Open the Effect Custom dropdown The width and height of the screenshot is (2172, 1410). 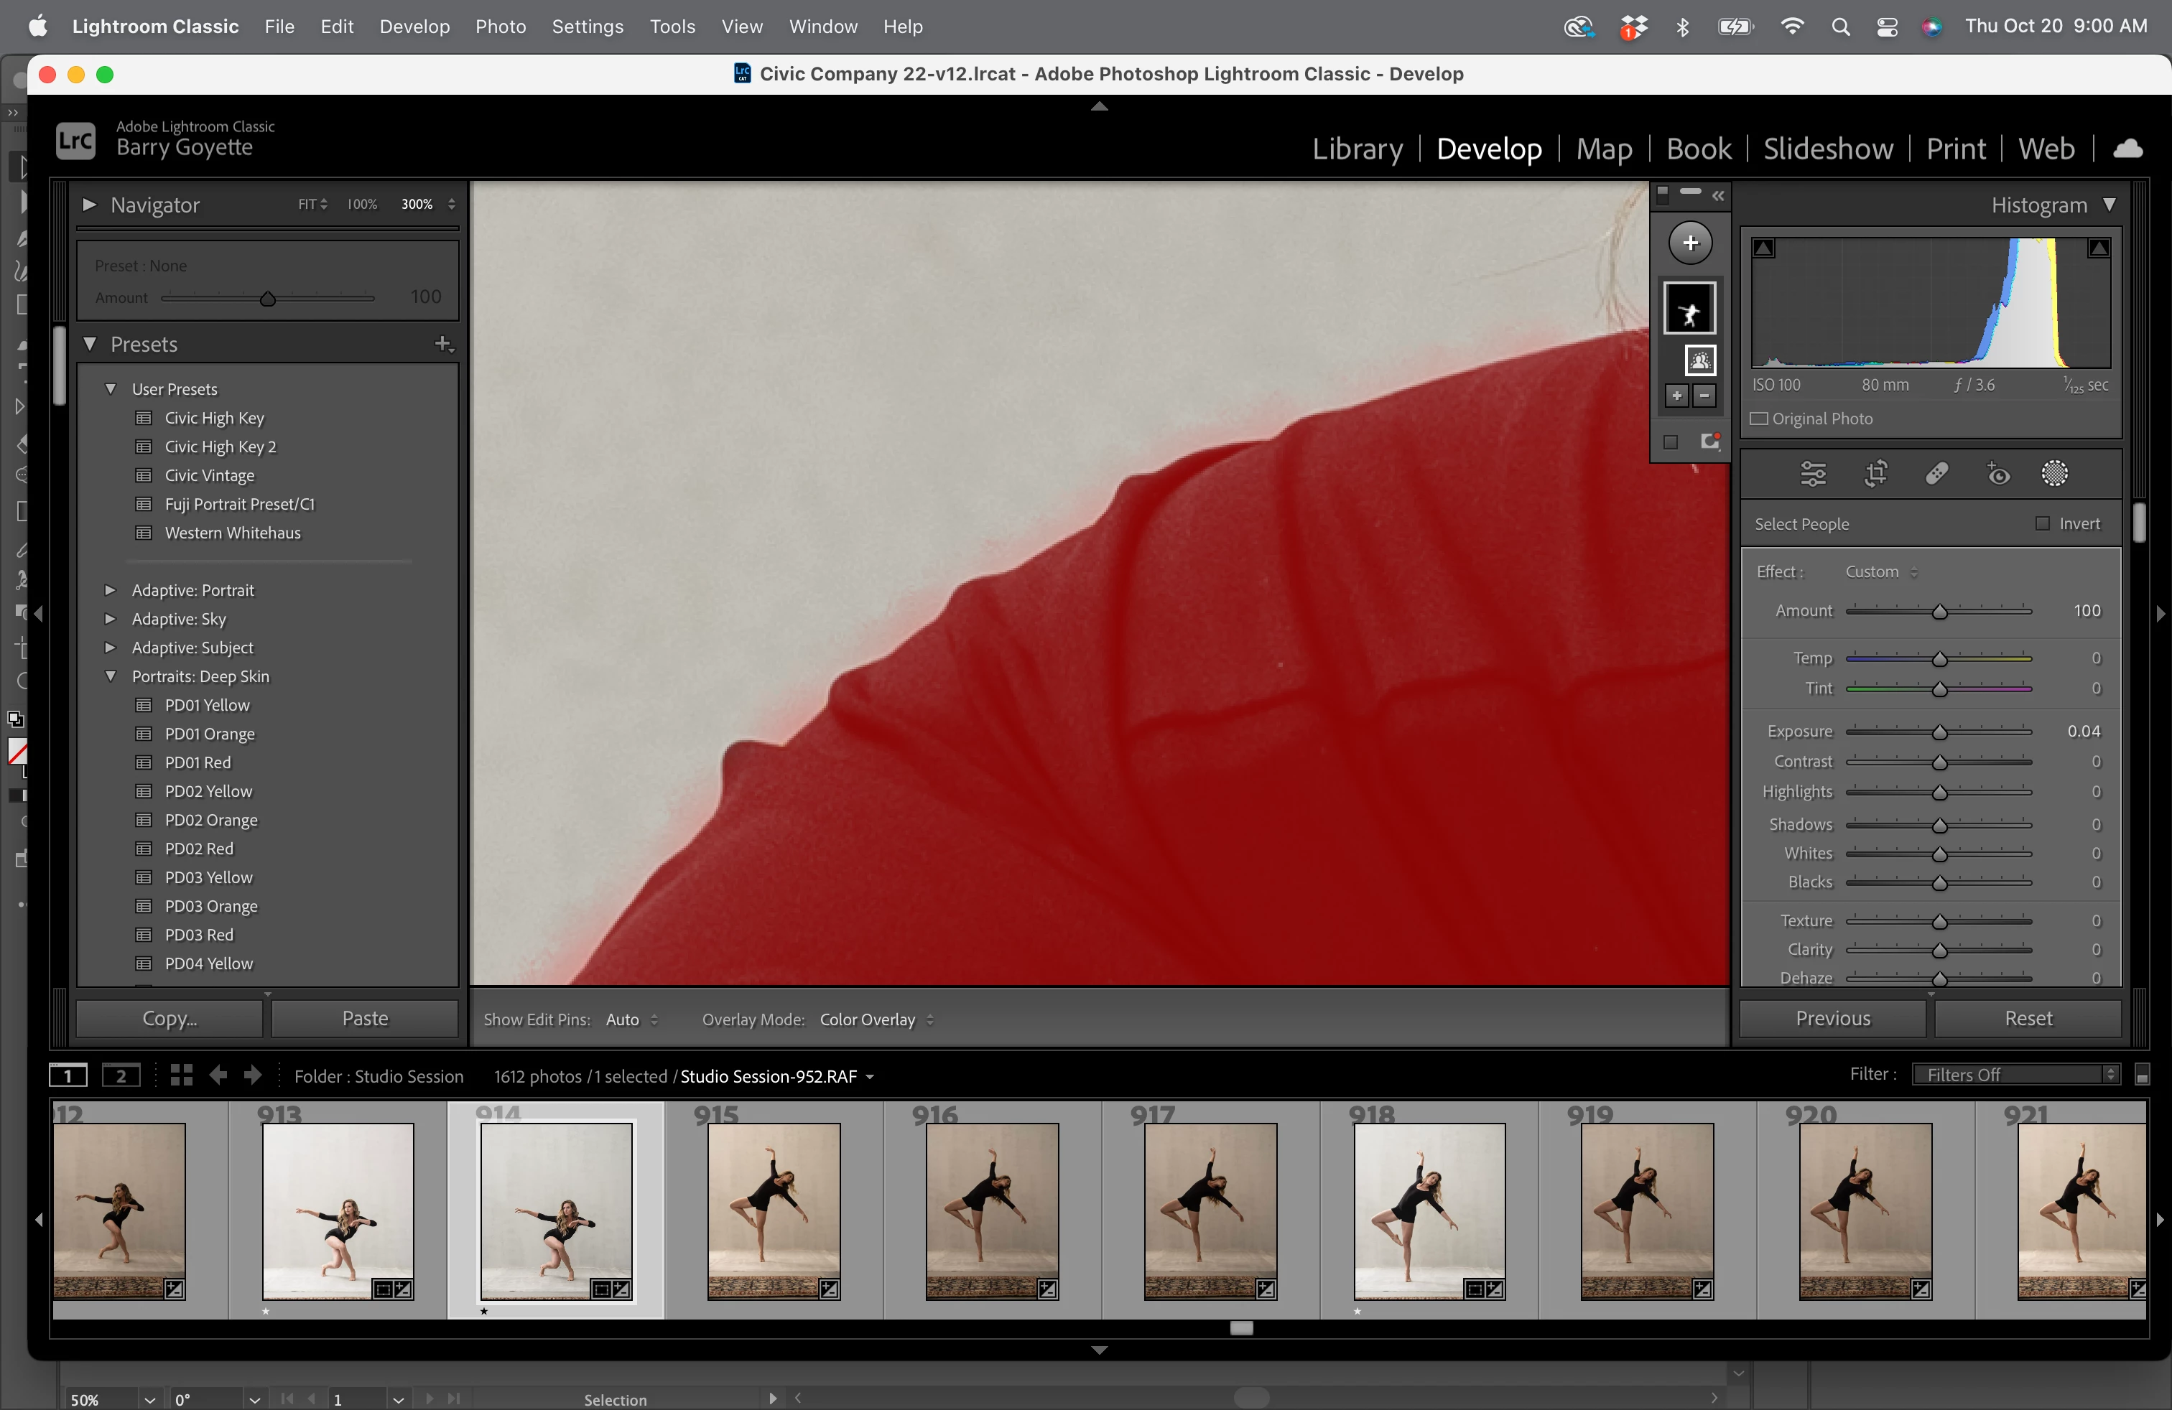click(1881, 572)
